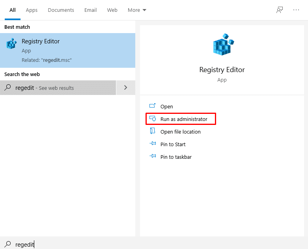Switch to the Apps tab
Image resolution: width=308 pixels, height=249 pixels.
pyautogui.click(x=32, y=10)
